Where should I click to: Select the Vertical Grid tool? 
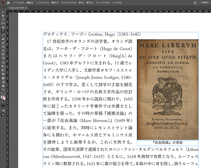click(x=3, y=58)
